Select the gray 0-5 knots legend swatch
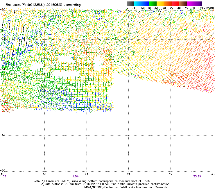215x189 pixels. point(130,3)
